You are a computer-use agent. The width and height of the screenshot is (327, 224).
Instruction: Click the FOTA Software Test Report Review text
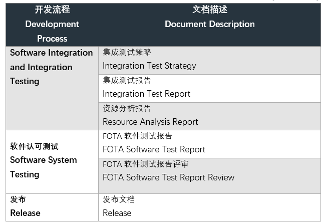[168, 177]
